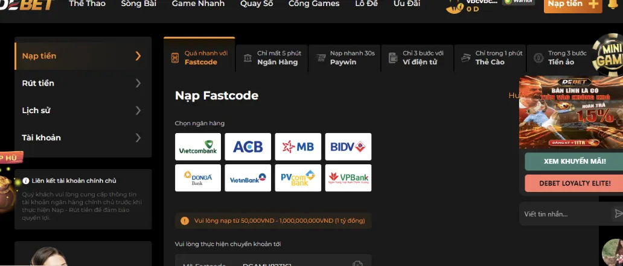Image resolution: width=623 pixels, height=266 pixels.
Task: Expand Tài khoản sidebar section
Action: coord(138,138)
